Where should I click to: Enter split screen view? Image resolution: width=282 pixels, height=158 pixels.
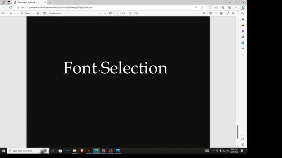coord(210,7)
